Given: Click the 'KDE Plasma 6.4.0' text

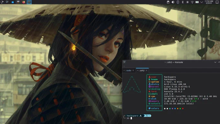Looking at the screenshot, I should 174,89.
